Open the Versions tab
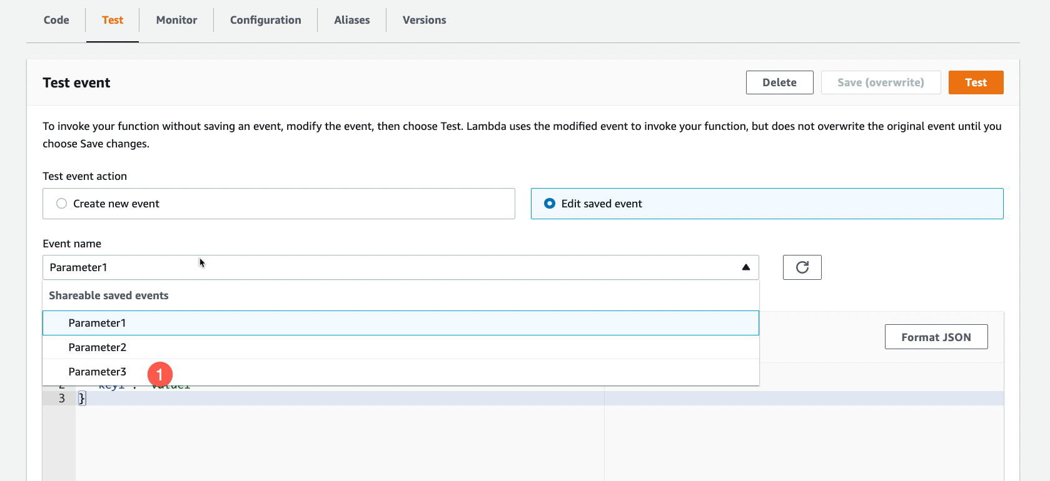 click(424, 20)
